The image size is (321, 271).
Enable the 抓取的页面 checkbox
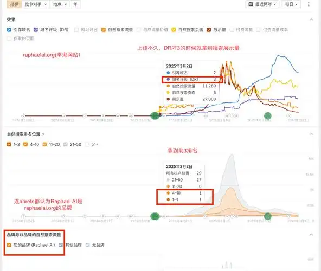pos(9,38)
